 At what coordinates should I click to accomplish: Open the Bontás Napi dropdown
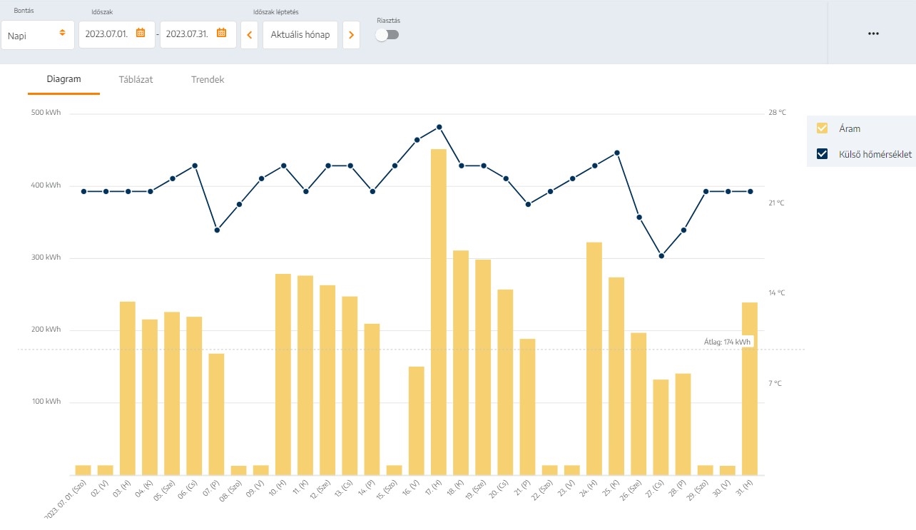click(38, 35)
